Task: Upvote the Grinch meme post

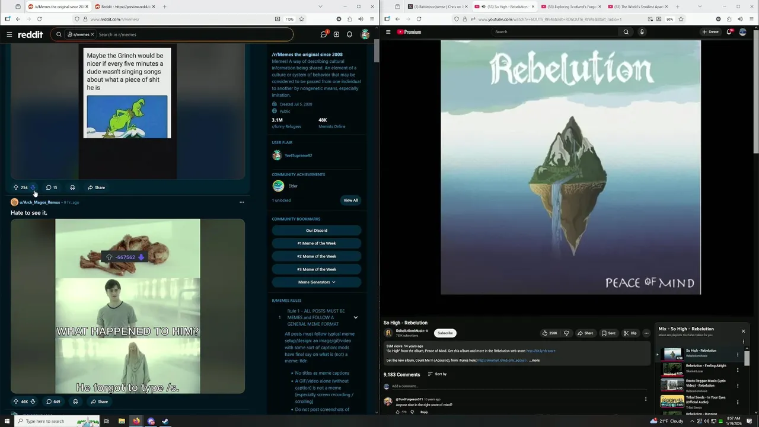Action: (x=16, y=187)
